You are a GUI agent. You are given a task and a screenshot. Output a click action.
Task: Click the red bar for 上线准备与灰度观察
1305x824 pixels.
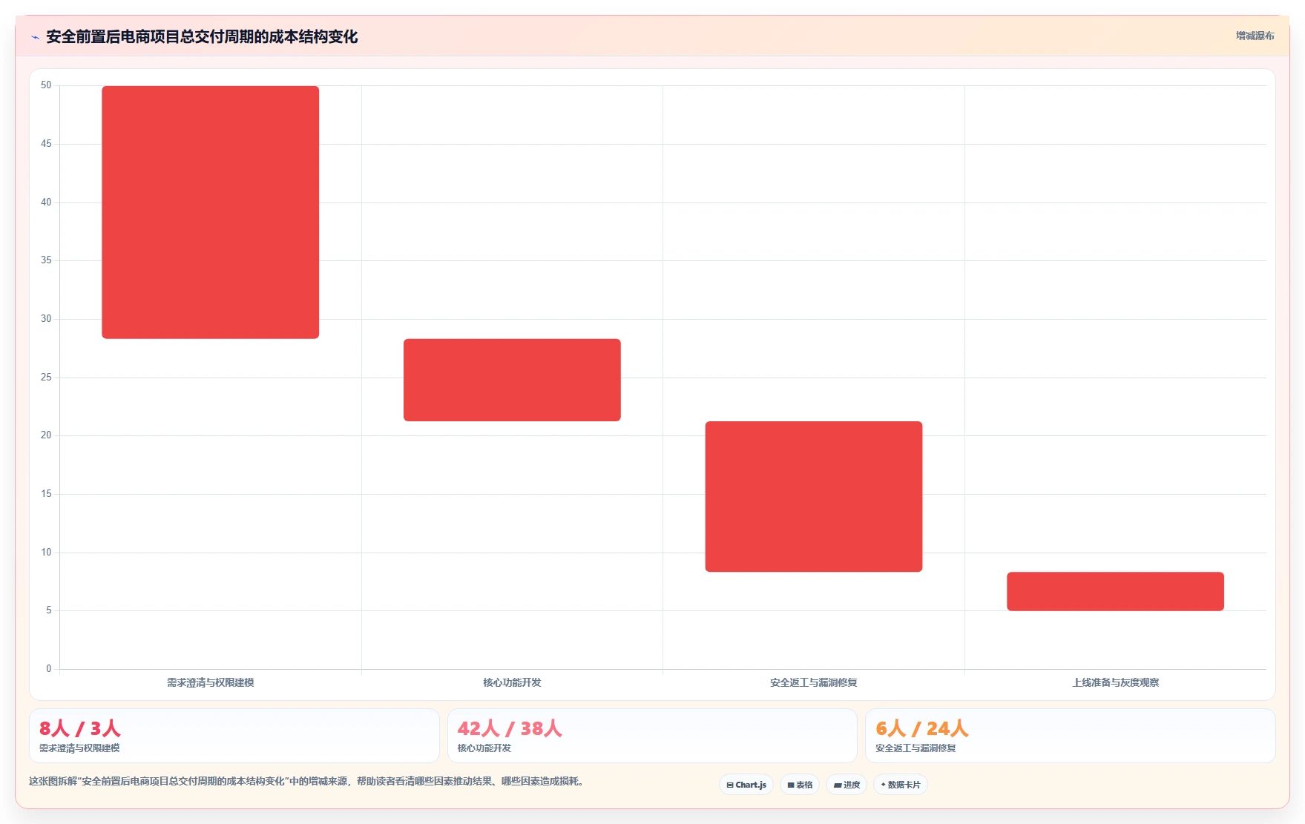pyautogui.click(x=1115, y=591)
